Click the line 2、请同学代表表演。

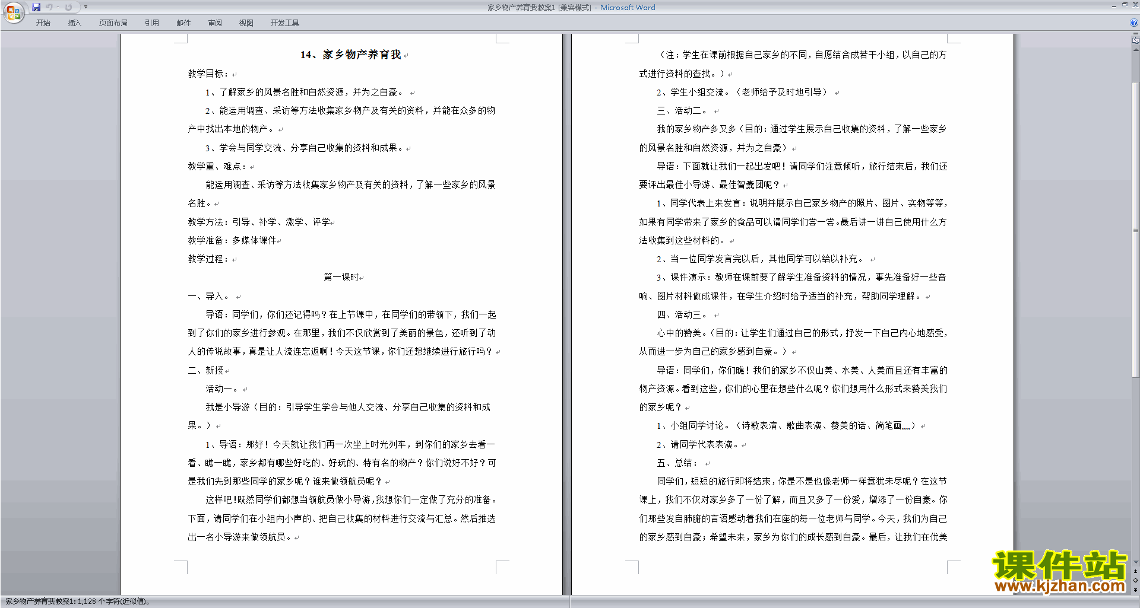coord(698,444)
